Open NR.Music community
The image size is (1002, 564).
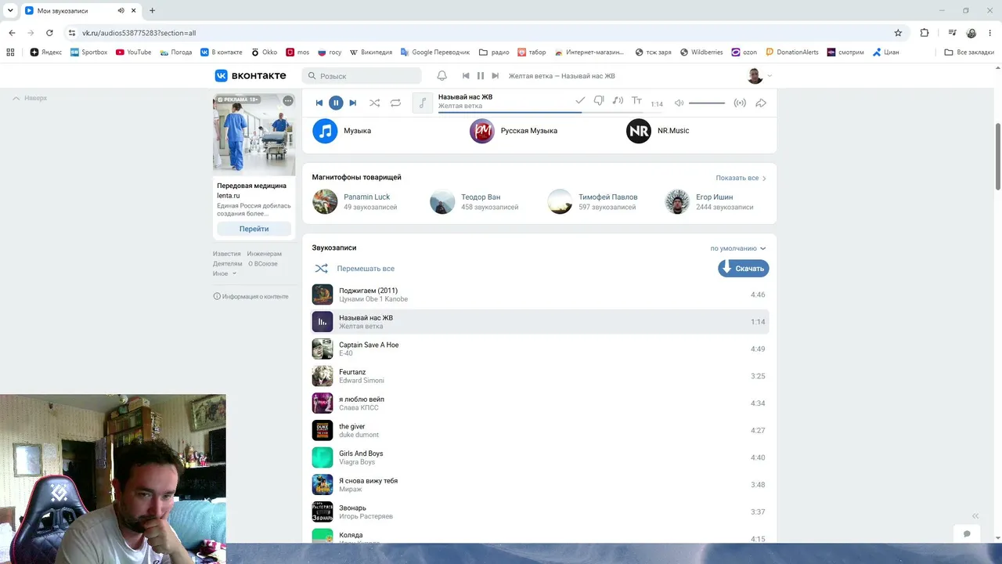[658, 131]
